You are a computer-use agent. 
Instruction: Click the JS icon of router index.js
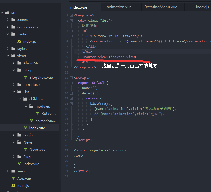click(x=19, y=42)
